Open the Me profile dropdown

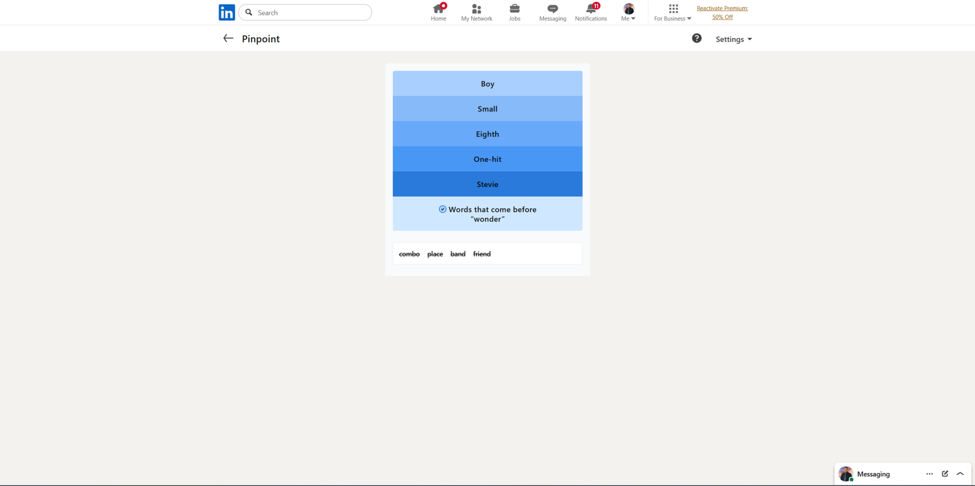(x=628, y=12)
